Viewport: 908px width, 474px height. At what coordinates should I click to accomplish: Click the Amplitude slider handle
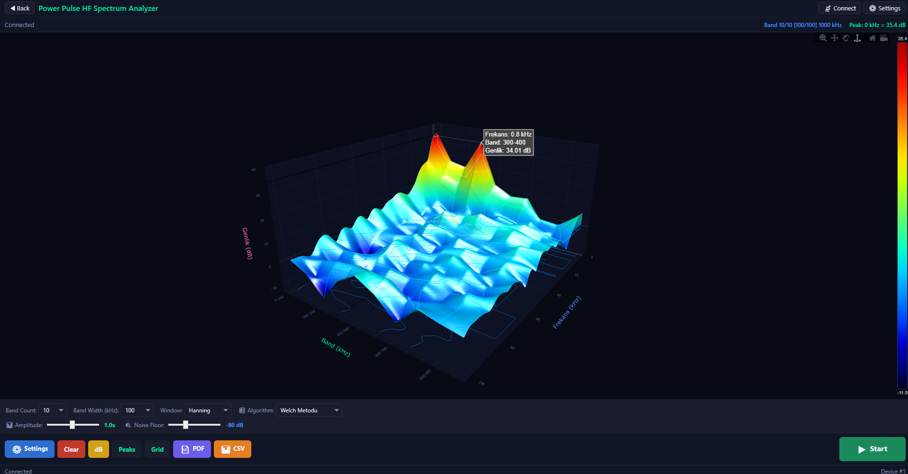(x=72, y=425)
